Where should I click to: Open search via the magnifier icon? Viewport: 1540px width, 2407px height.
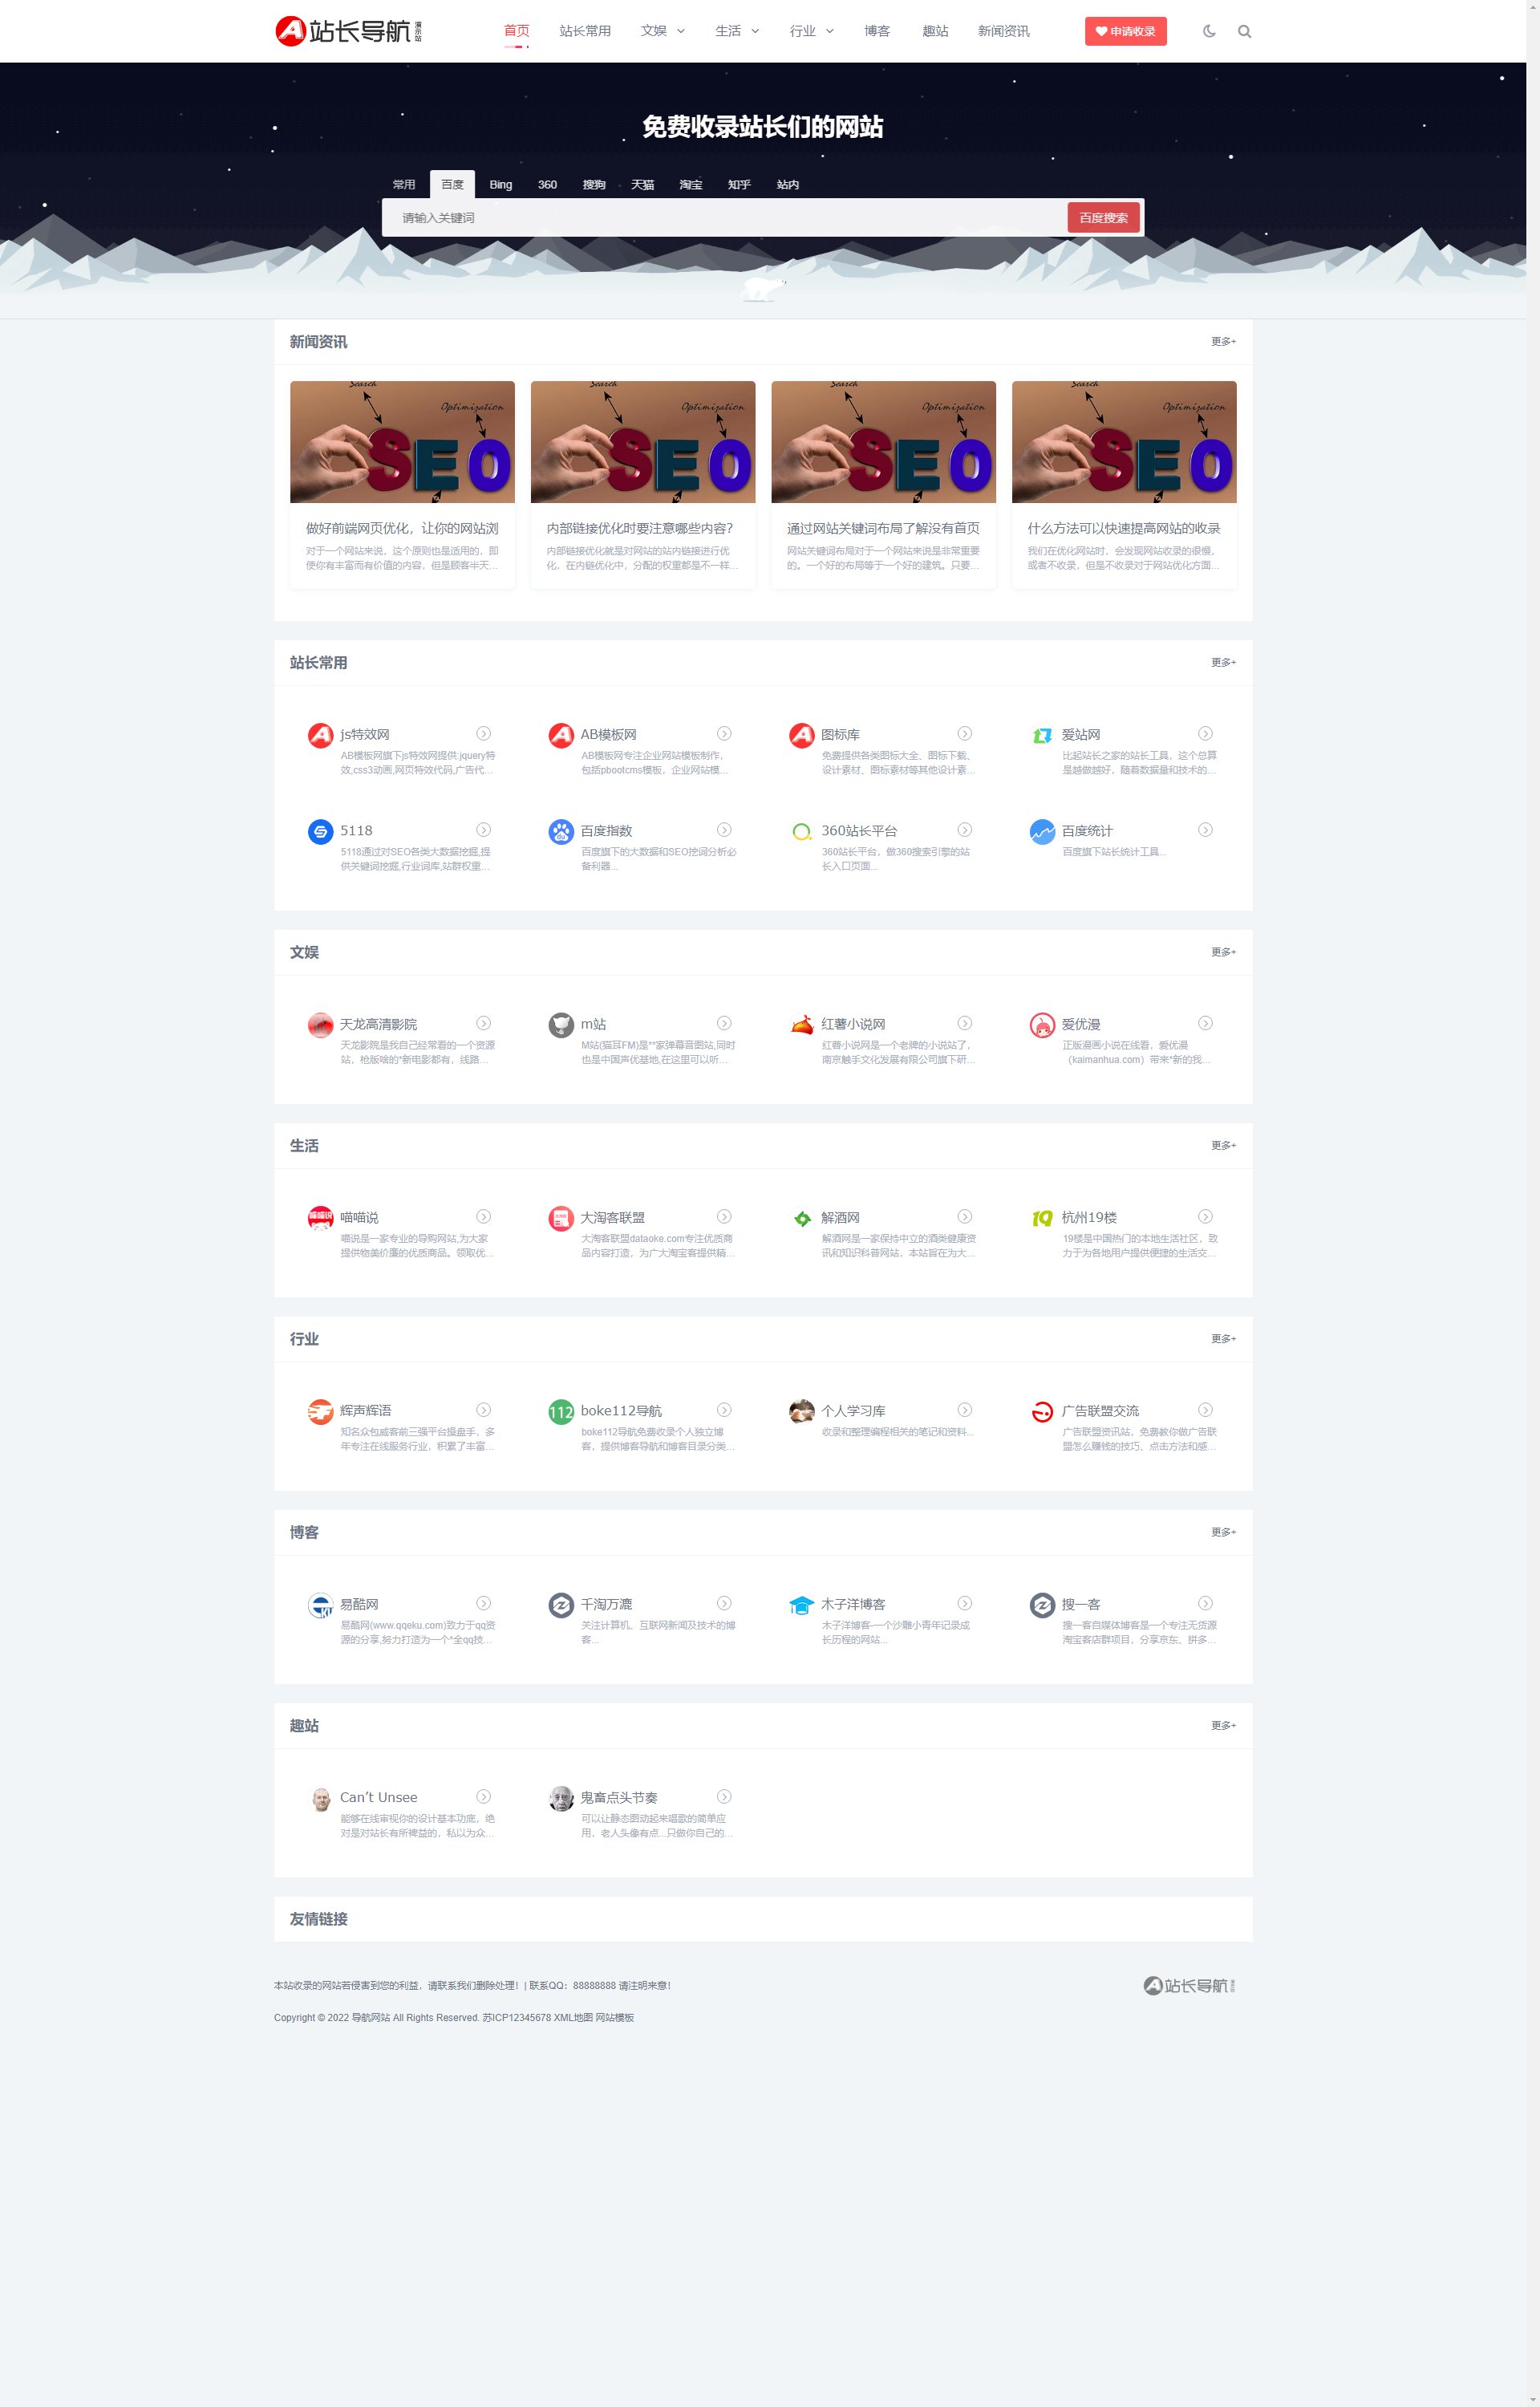[x=1244, y=31]
